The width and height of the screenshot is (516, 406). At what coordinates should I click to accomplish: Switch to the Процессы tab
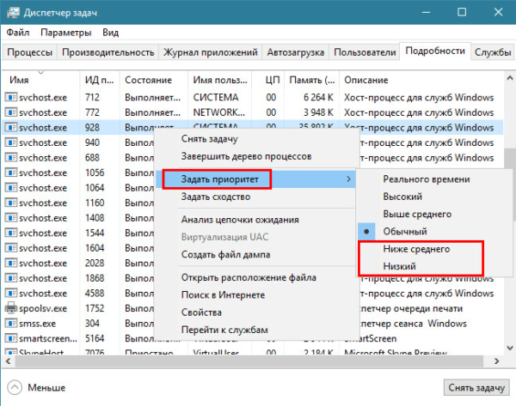click(x=29, y=52)
